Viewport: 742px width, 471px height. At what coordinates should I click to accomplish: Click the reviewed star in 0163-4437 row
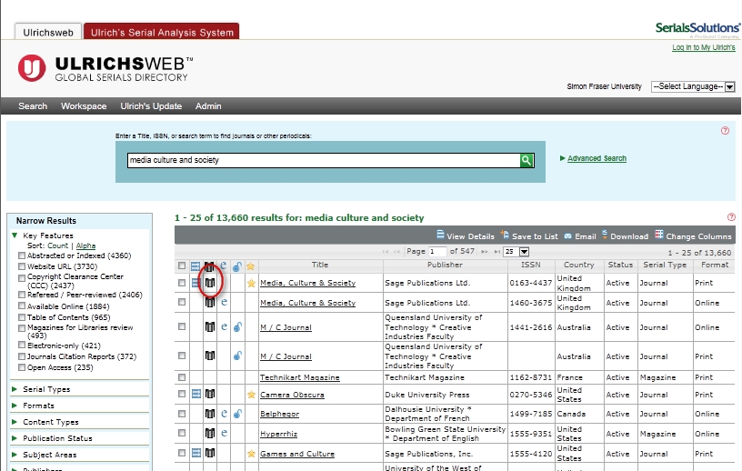coord(251,283)
